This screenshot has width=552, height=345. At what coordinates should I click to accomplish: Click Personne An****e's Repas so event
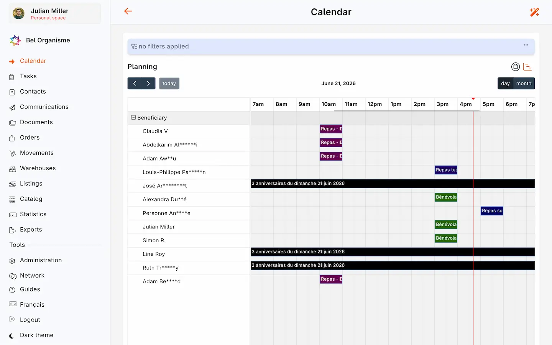point(492,211)
